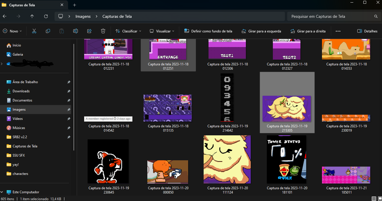Unpin Documentos using its pin icon
The height and width of the screenshot is (201, 382).
coord(69,100)
